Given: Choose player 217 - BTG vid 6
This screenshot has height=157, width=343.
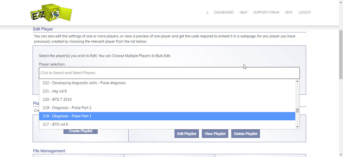Looking at the screenshot, I should pyautogui.click(x=167, y=124).
